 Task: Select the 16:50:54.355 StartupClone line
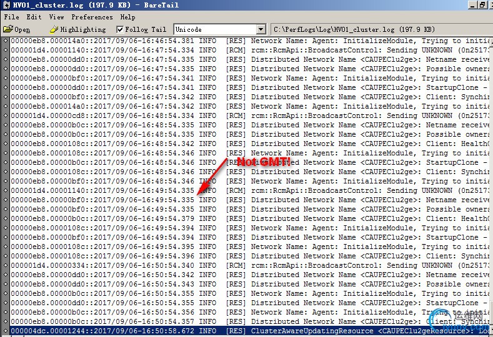tap(250, 303)
